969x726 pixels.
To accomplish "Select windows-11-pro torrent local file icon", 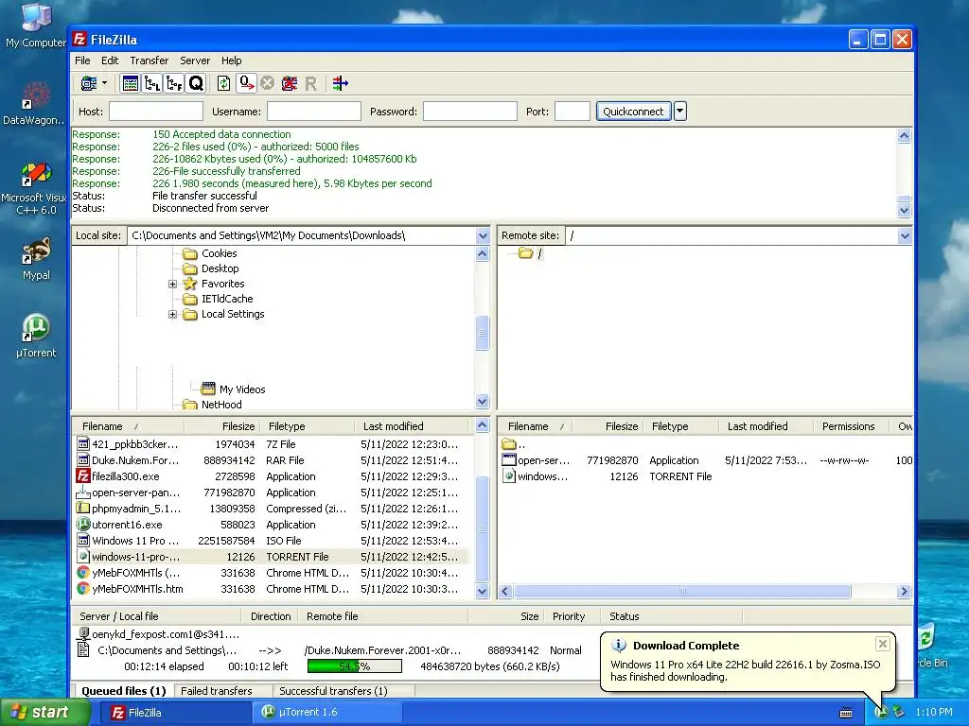I will coord(83,556).
